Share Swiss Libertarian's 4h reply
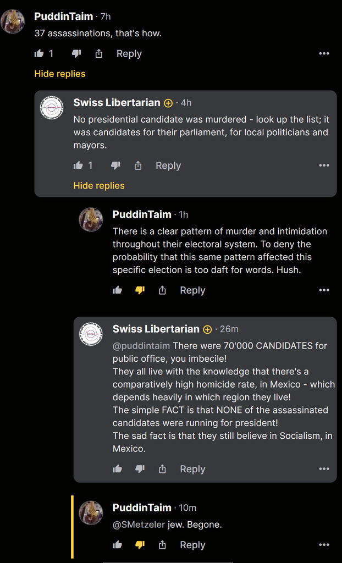Viewport: 342px width, 563px height. (x=138, y=165)
